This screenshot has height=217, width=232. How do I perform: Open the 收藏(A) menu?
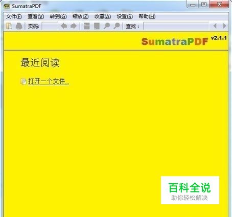click(x=103, y=16)
